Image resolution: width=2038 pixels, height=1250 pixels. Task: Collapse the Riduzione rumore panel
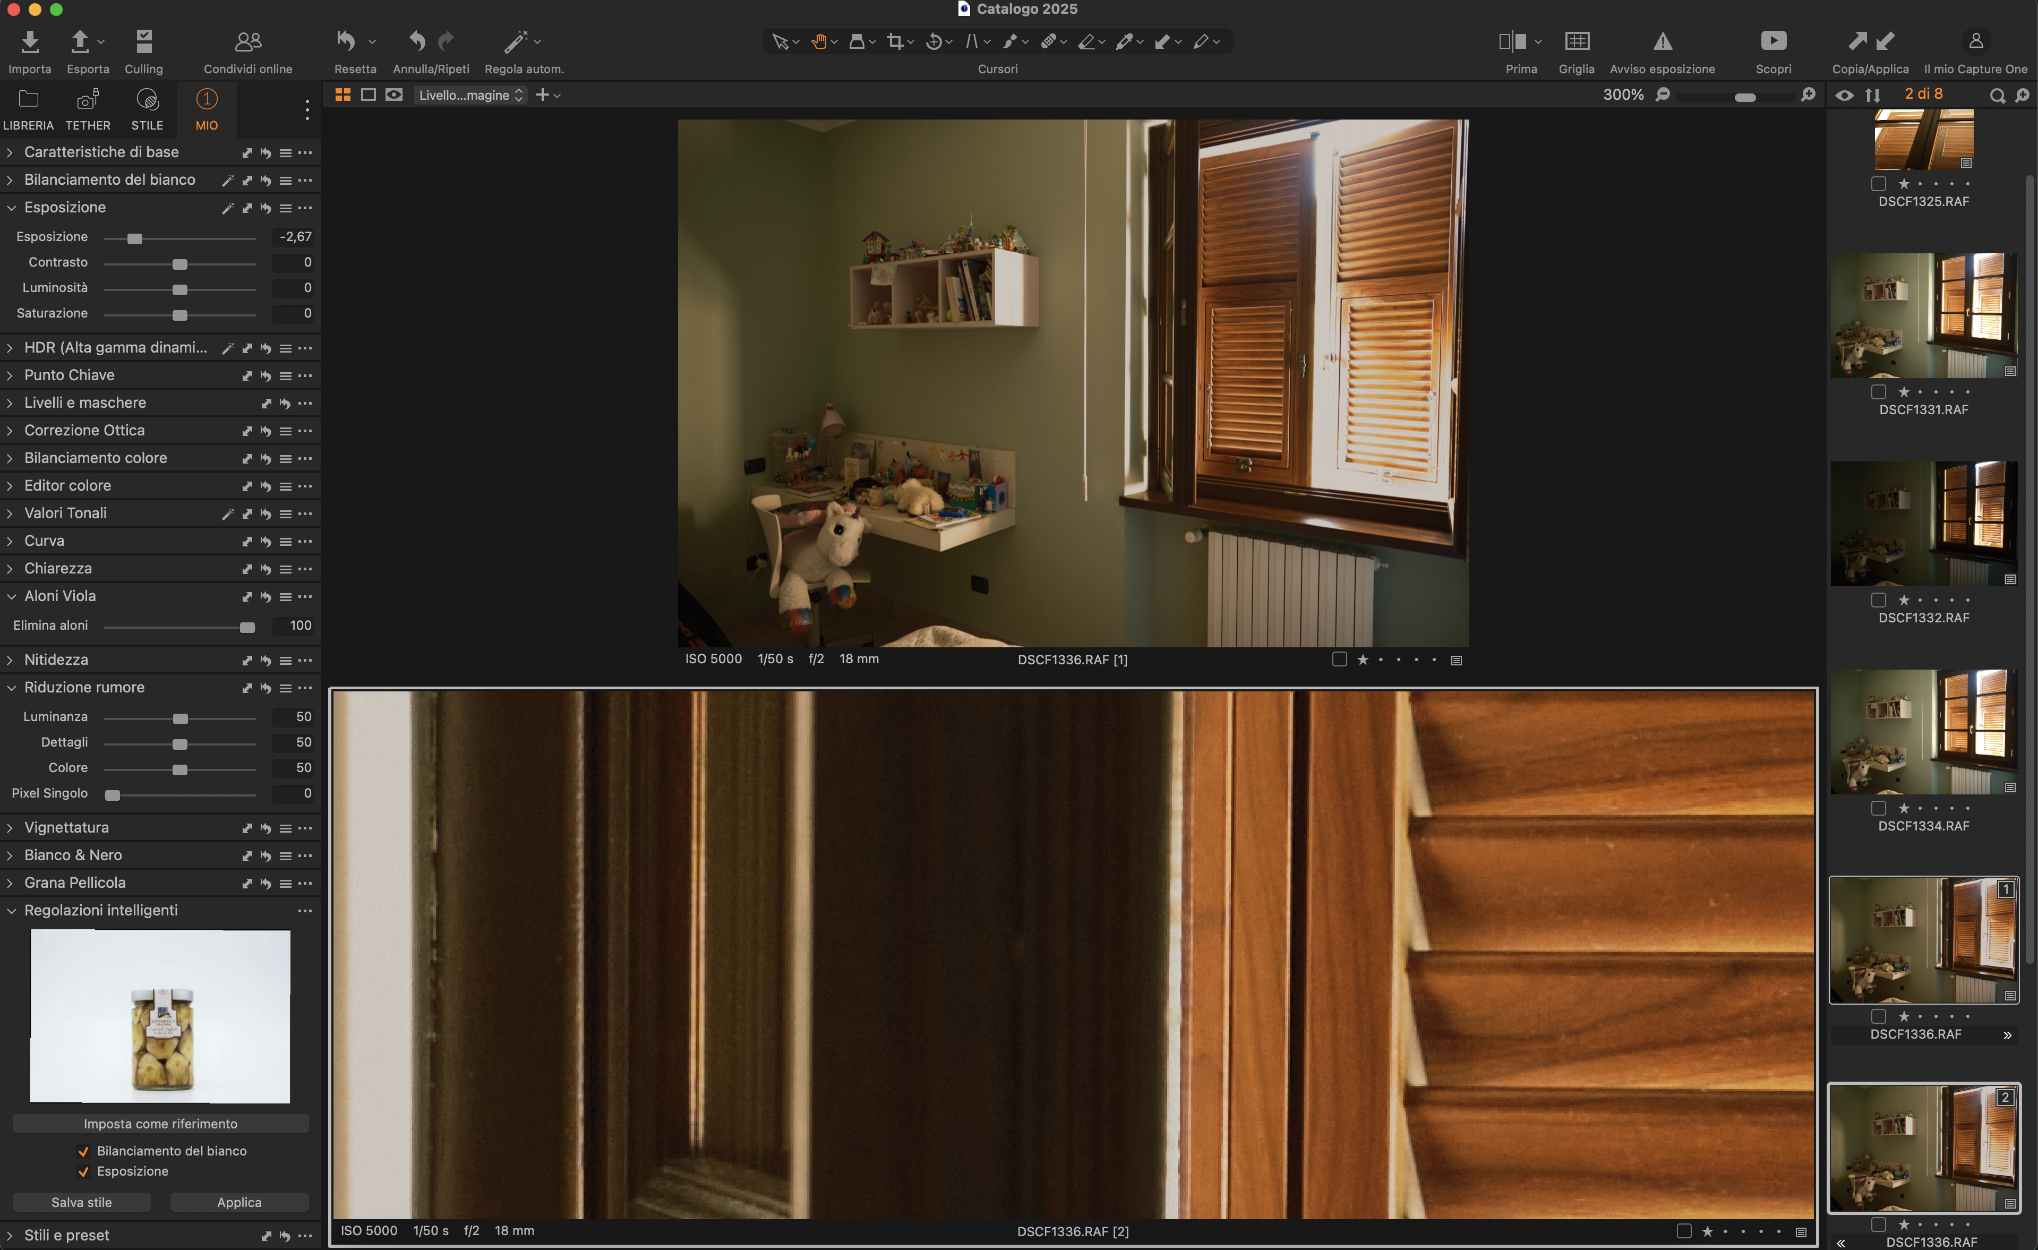tap(11, 688)
